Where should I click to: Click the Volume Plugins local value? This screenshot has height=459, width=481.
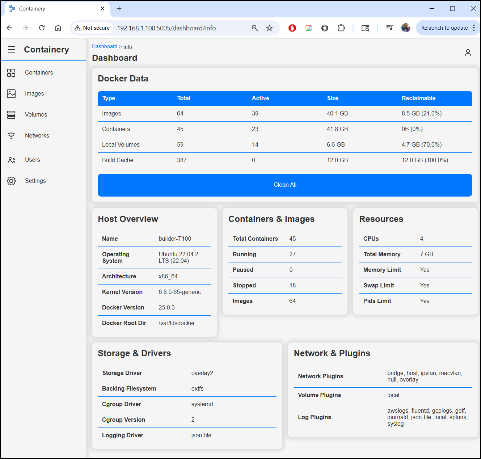(393, 395)
